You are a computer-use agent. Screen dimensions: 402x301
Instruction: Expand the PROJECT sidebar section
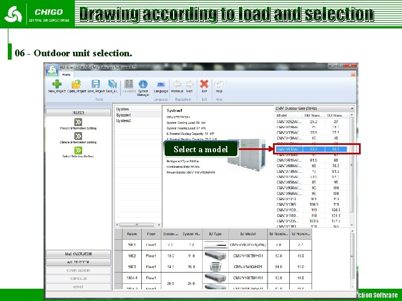pos(78,113)
